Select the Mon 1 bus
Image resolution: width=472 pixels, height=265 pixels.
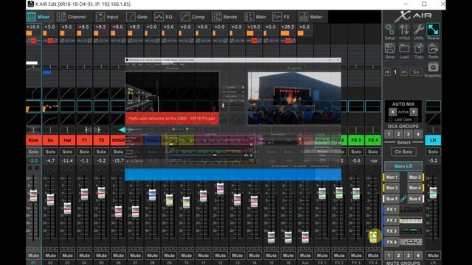[392, 177]
